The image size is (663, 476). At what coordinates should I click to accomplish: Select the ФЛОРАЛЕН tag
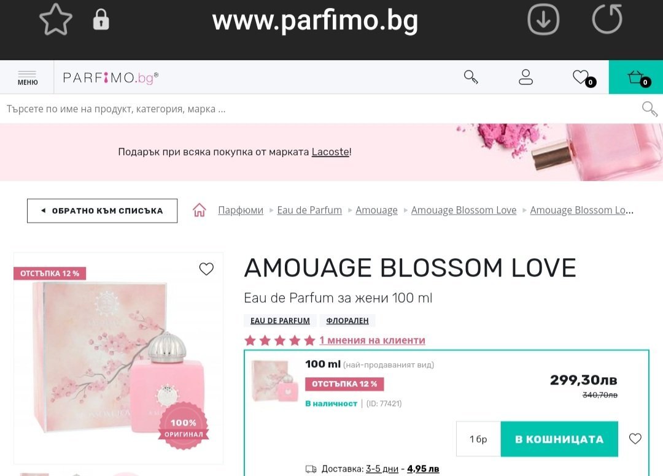347,321
